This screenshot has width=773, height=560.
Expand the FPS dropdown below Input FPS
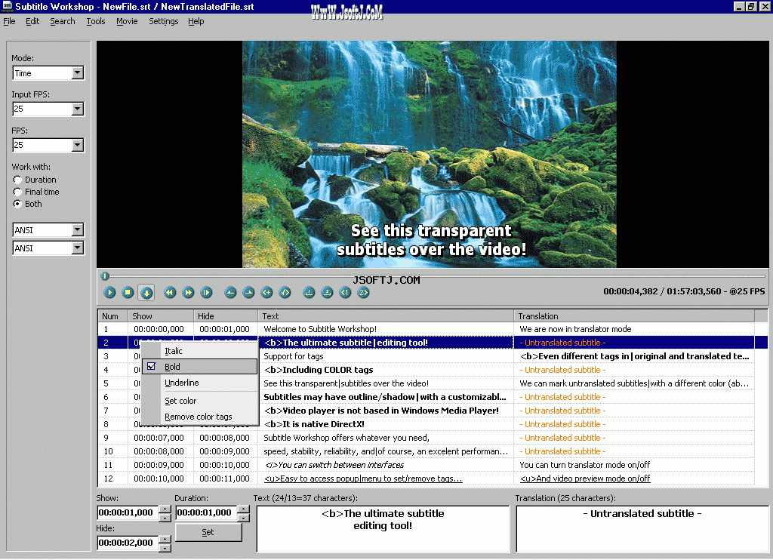[x=78, y=145]
